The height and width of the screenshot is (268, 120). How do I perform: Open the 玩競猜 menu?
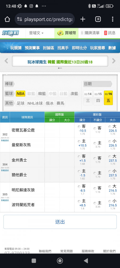16,48
